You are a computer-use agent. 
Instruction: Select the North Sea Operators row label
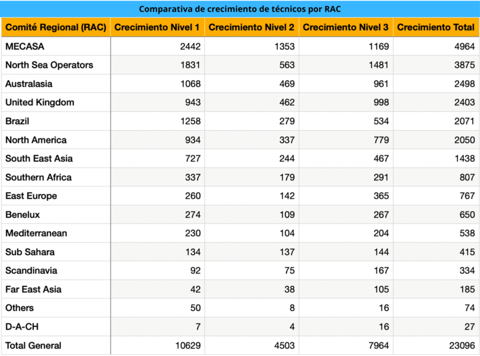[49, 65]
